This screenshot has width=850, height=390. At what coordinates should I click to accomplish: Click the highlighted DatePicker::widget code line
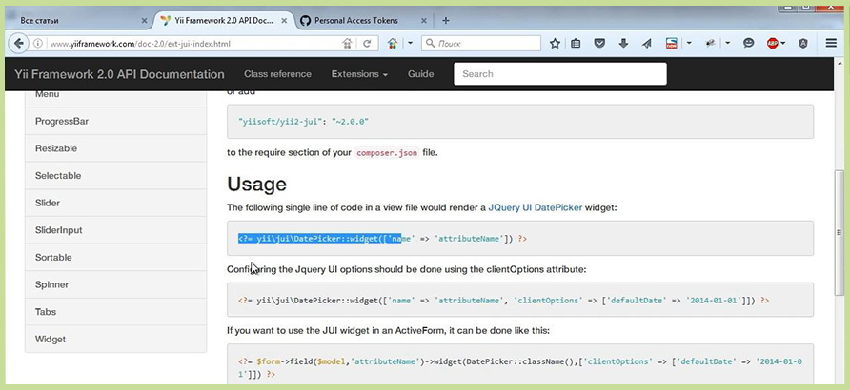382,239
